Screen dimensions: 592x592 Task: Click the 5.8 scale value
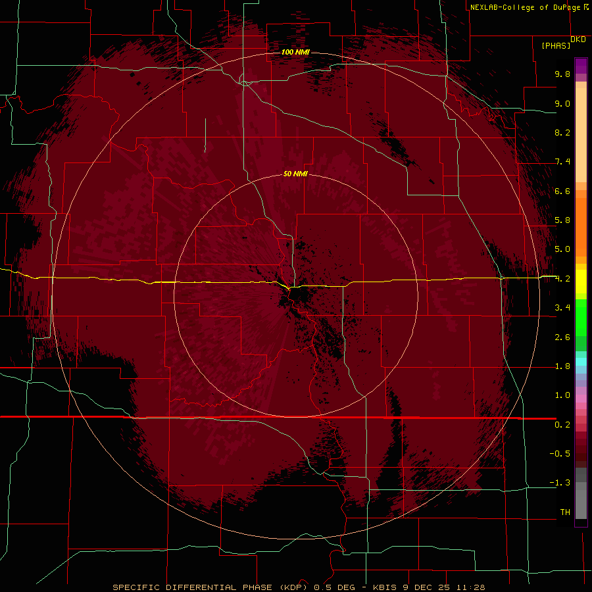coord(562,220)
